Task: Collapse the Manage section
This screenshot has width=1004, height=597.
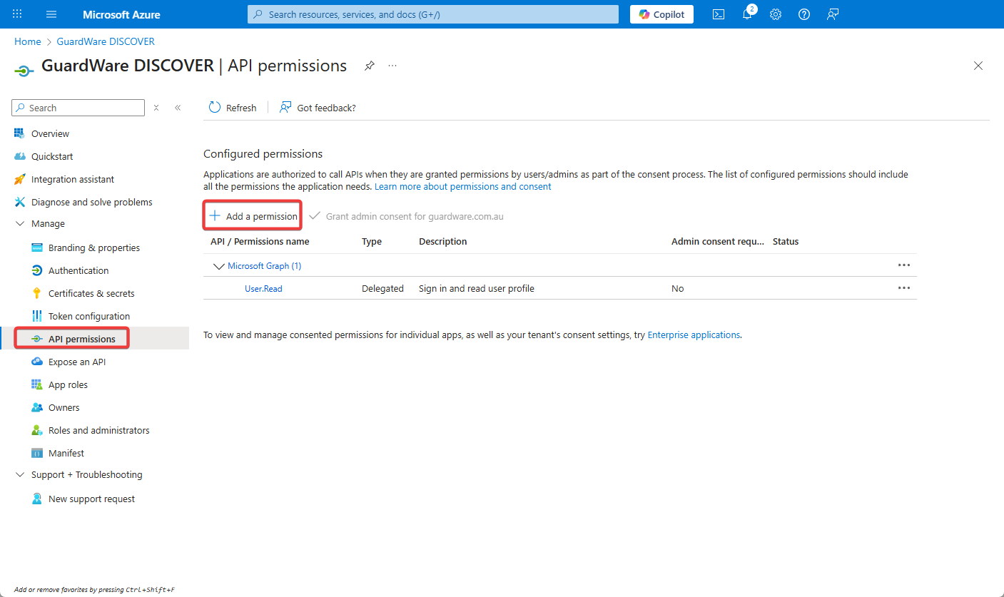Action: coord(19,224)
